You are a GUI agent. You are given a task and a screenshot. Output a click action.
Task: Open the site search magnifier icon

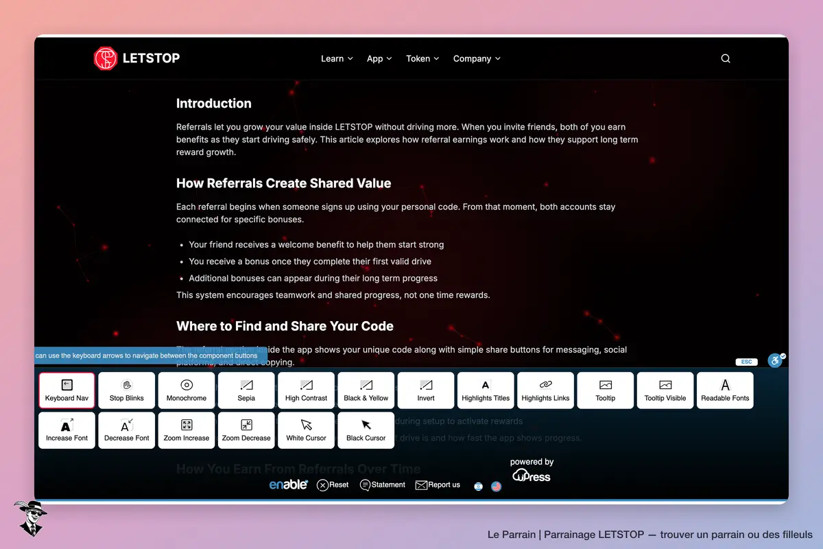(x=726, y=58)
